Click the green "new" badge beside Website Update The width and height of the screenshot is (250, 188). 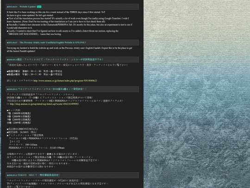(39, 6)
